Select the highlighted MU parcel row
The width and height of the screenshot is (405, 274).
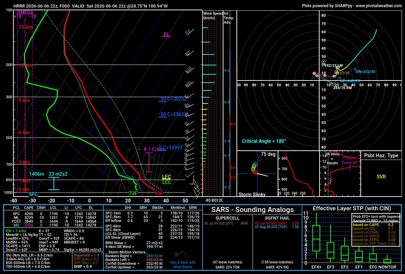[54, 225]
